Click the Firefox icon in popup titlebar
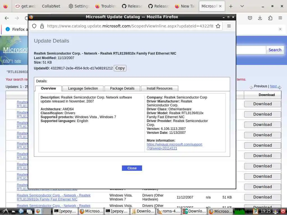Image resolution: width=287 pixels, height=215 pixels. 31,17
